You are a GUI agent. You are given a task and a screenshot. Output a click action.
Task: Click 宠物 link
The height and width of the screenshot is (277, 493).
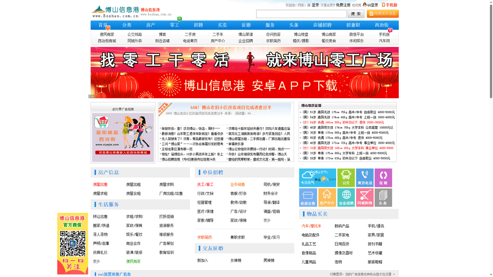click(x=338, y=262)
